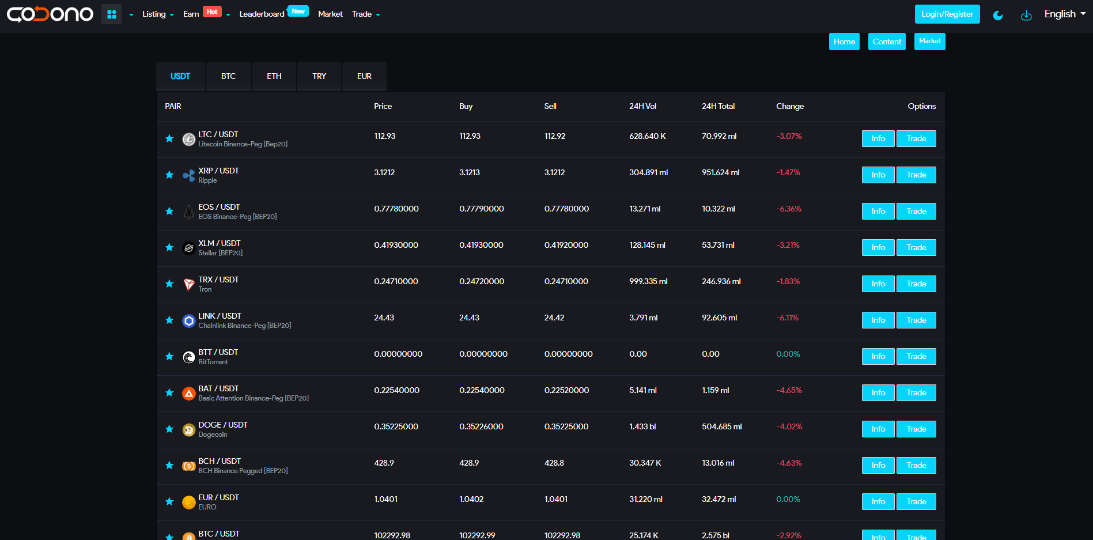Click the Ripple coin icon
This screenshot has width=1093, height=540.
(x=189, y=176)
